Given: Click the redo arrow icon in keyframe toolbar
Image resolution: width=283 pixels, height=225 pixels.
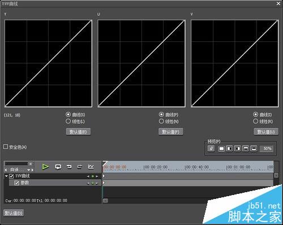Looking at the screenshot, I should point(80,167).
